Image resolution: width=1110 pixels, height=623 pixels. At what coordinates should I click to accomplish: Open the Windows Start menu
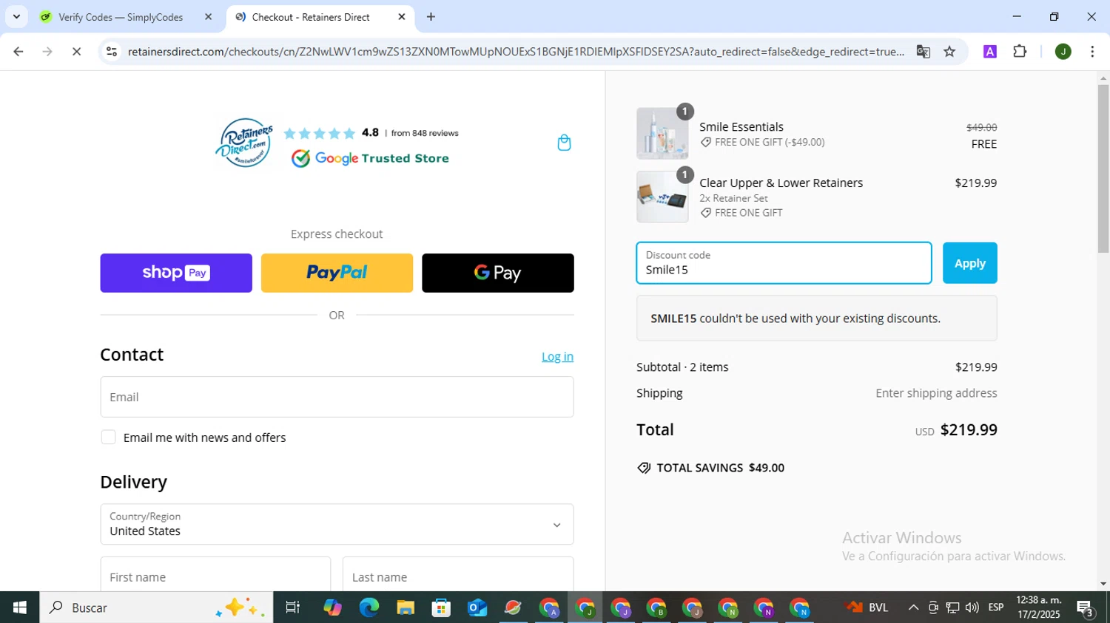pyautogui.click(x=19, y=607)
